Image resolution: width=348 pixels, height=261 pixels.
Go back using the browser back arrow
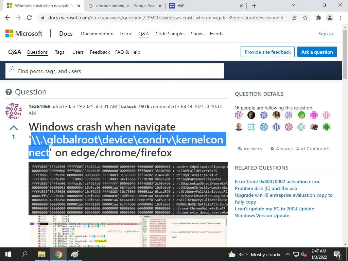[7, 18]
